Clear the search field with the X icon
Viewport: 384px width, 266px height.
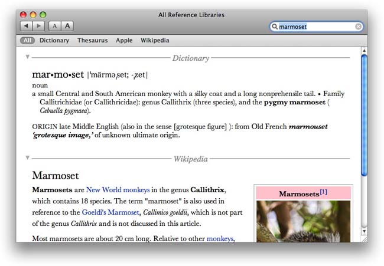click(358, 27)
